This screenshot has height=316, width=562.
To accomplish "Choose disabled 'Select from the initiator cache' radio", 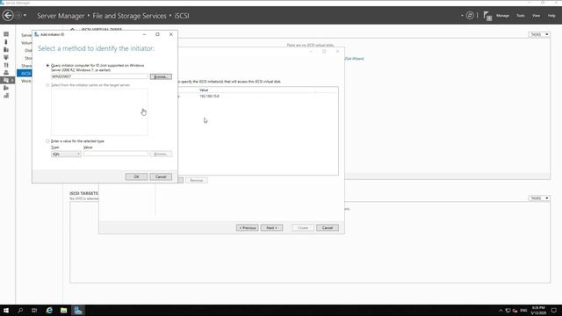I will point(47,85).
